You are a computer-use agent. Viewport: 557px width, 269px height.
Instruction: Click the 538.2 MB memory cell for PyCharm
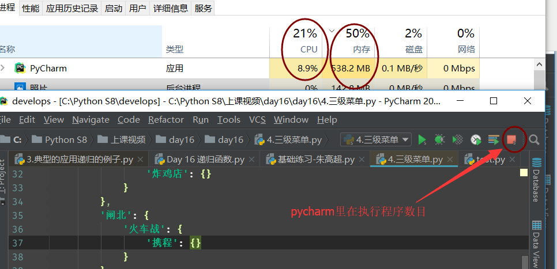point(348,68)
